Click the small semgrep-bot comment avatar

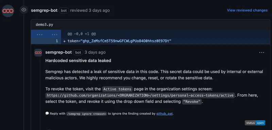38,53
